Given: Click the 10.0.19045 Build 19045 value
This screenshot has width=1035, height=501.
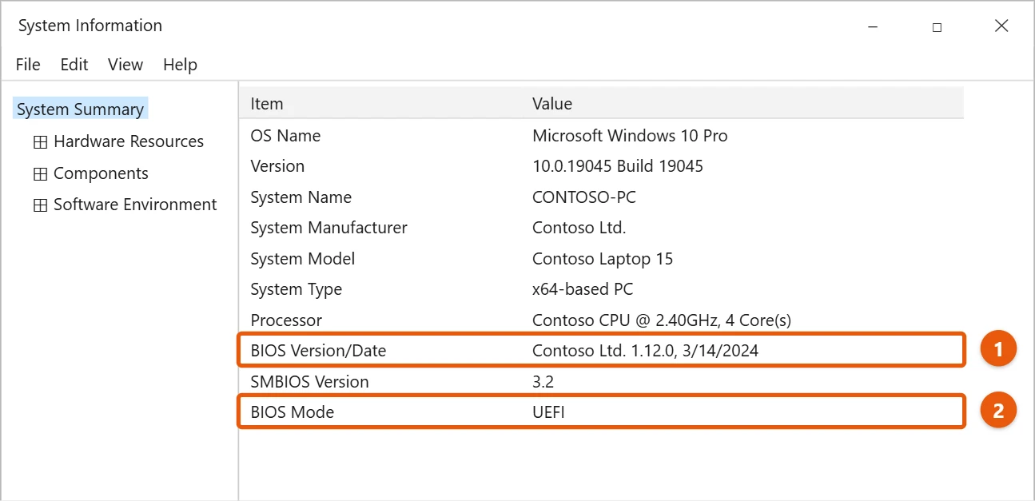Looking at the screenshot, I should (x=618, y=166).
